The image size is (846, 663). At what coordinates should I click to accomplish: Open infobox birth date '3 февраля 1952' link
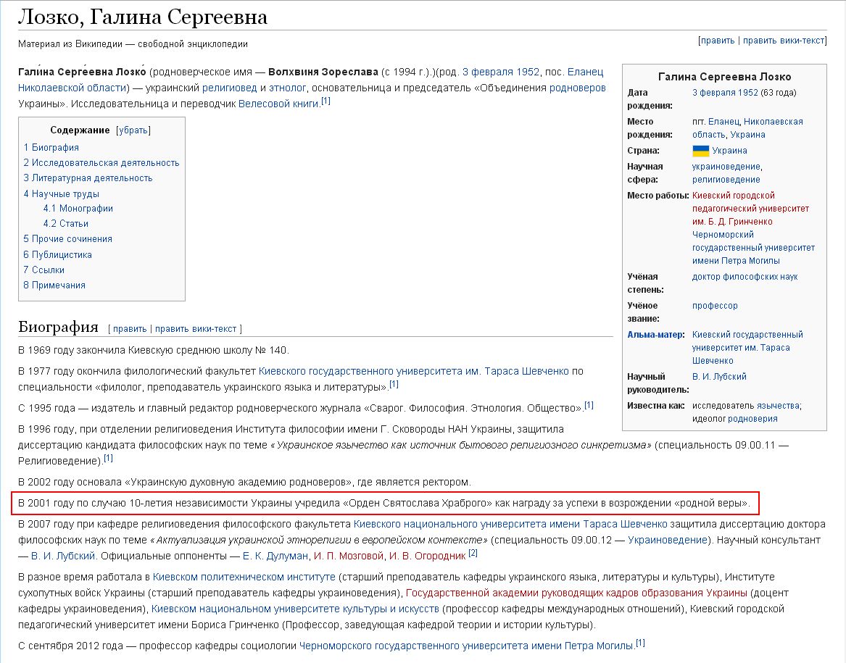(725, 92)
